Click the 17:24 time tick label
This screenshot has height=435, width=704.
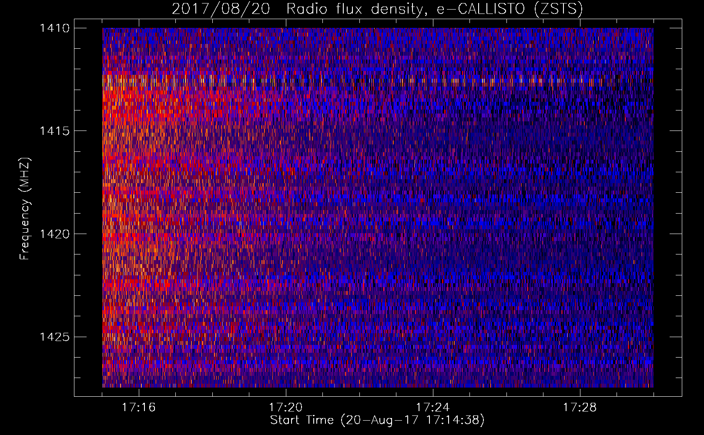point(432,407)
